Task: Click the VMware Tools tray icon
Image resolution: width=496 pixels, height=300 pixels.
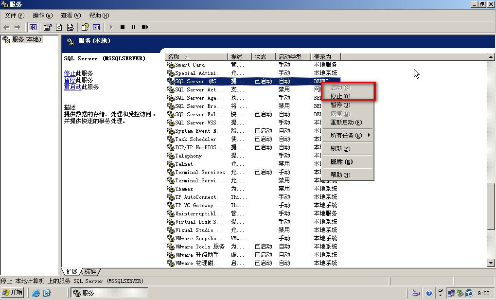Action: pos(469,293)
